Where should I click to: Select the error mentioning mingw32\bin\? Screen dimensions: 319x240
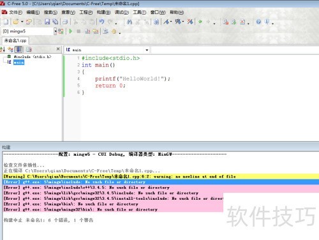(x=113, y=209)
